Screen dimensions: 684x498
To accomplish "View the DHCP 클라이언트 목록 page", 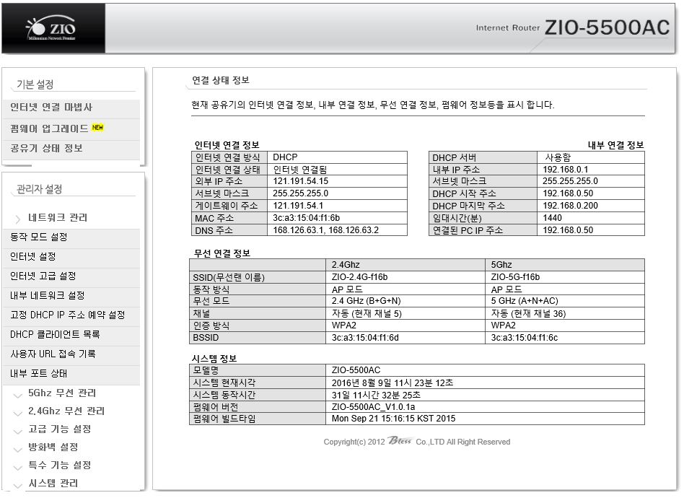I will [x=55, y=335].
